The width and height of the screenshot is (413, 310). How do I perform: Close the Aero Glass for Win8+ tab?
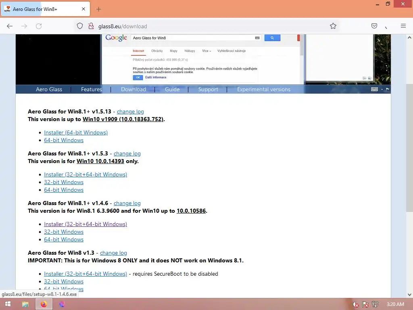(83, 9)
